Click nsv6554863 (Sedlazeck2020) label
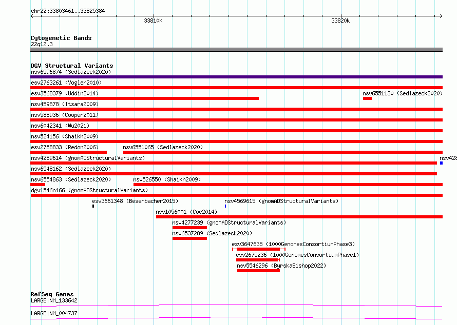The image size is (457, 325). point(71,179)
